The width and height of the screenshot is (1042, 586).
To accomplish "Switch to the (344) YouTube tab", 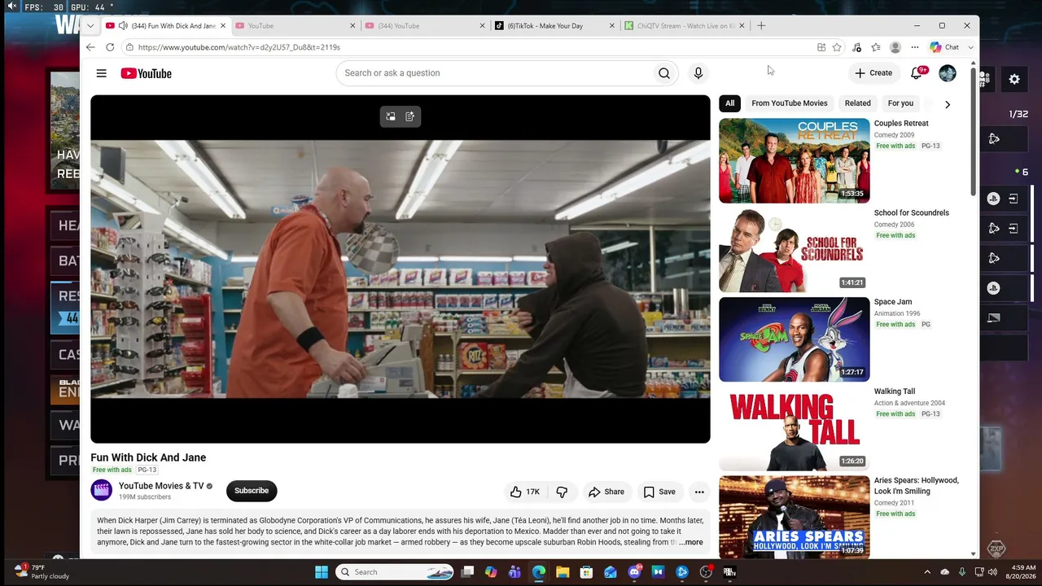I will [425, 26].
